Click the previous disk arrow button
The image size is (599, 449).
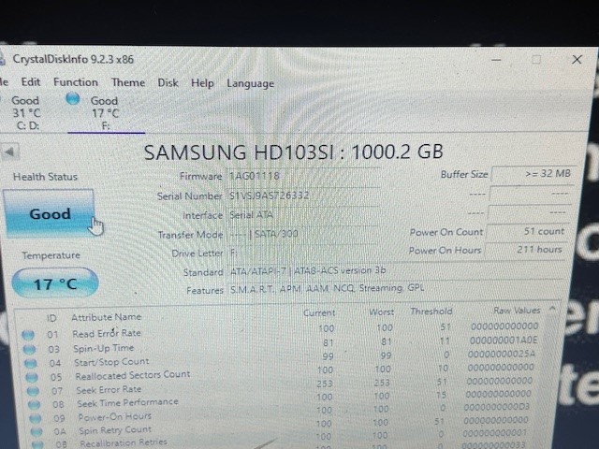point(9,152)
